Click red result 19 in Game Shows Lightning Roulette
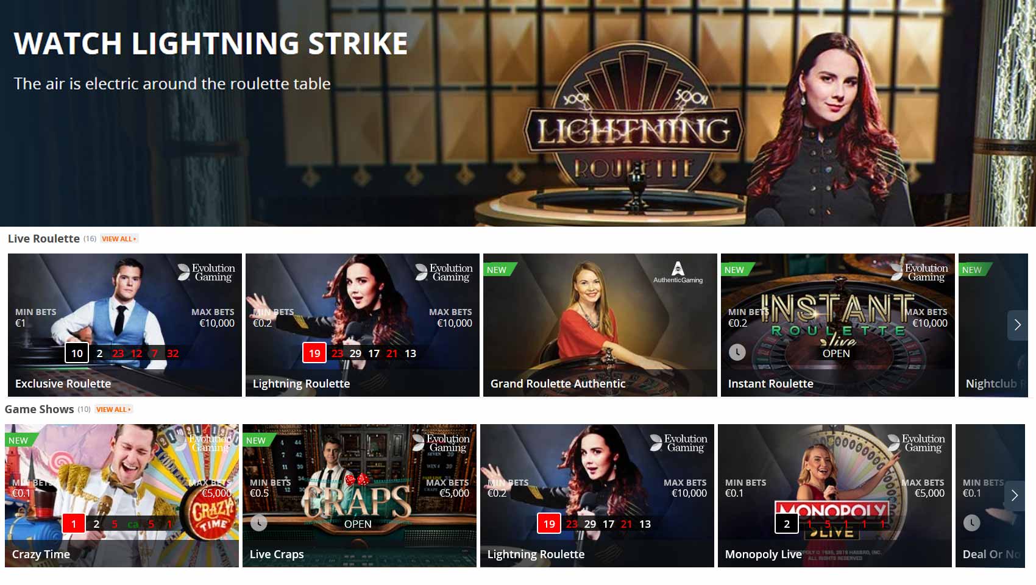The height and width of the screenshot is (585, 1036). tap(549, 523)
